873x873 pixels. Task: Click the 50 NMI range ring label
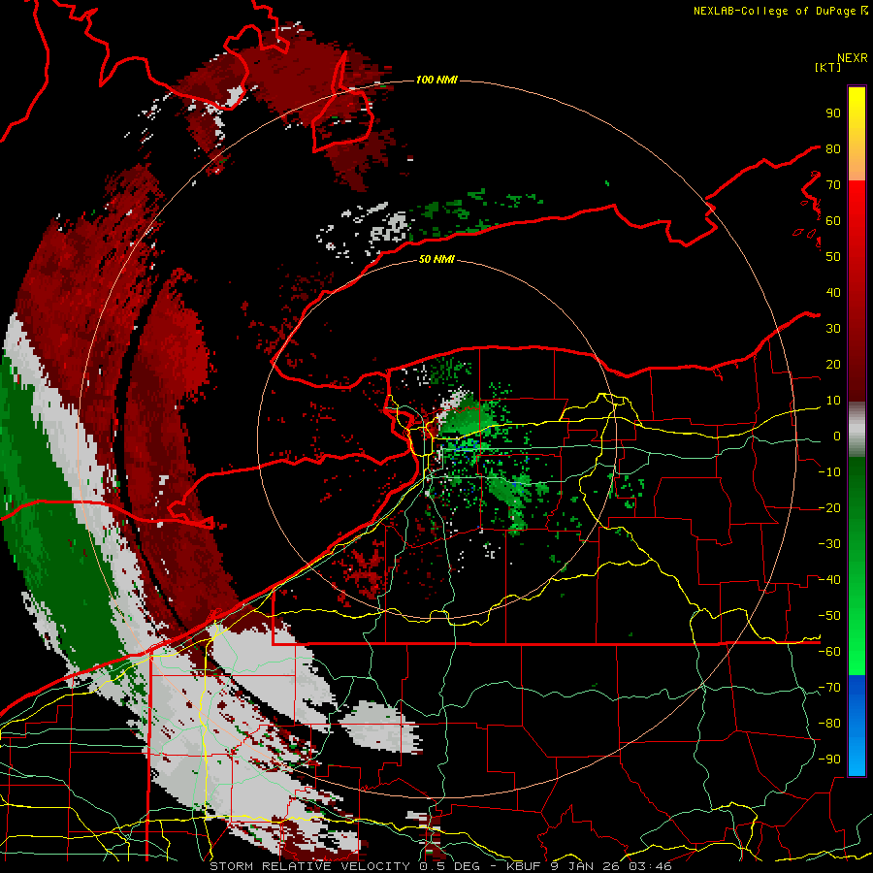pos(436,259)
